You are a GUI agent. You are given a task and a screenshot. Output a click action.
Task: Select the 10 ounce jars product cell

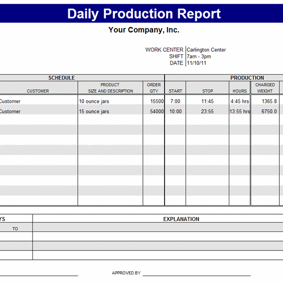(x=110, y=101)
